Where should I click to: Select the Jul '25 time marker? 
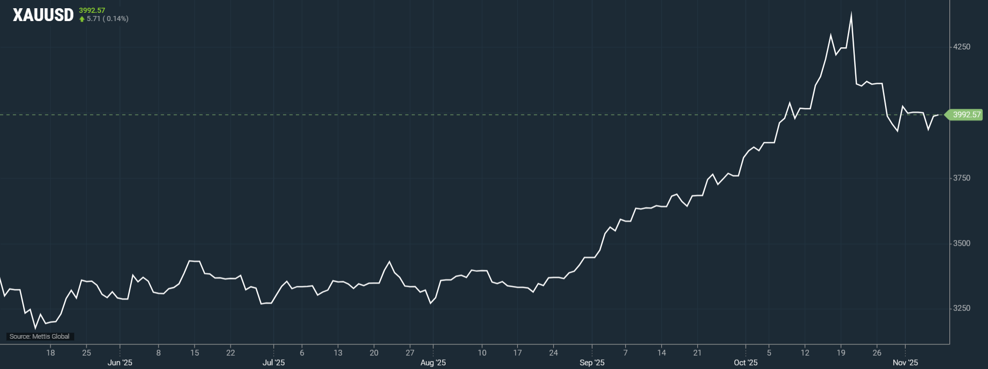tap(273, 363)
